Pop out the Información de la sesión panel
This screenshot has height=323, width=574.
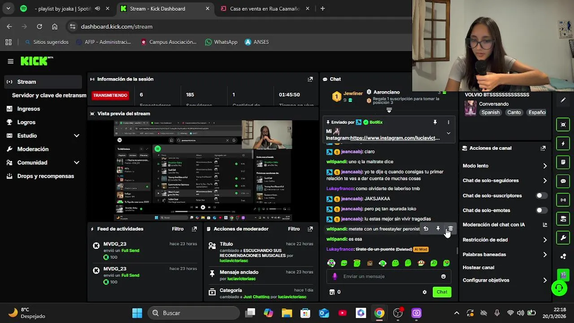(x=310, y=79)
